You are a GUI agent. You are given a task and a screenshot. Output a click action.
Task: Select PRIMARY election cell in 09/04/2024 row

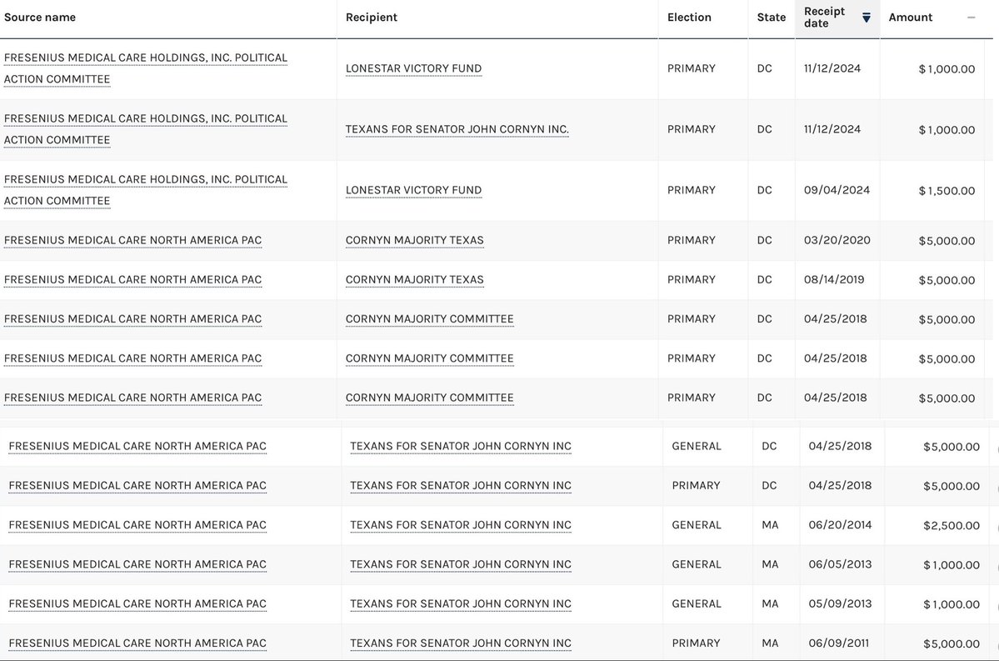[x=692, y=190]
